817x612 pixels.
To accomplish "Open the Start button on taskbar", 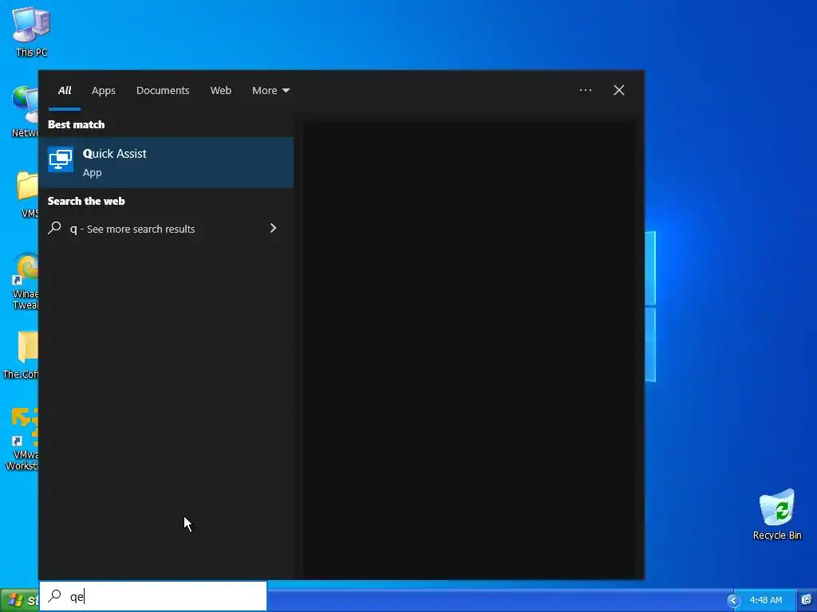I will point(20,600).
